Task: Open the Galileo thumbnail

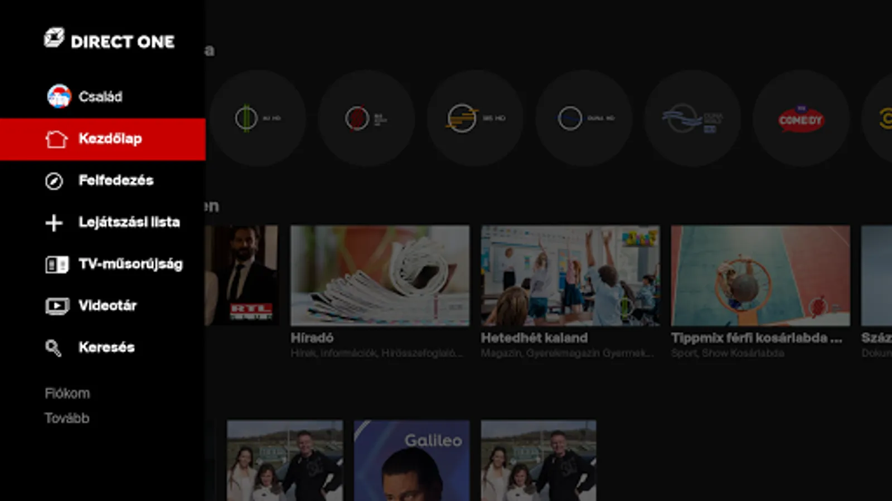Action: (x=411, y=460)
